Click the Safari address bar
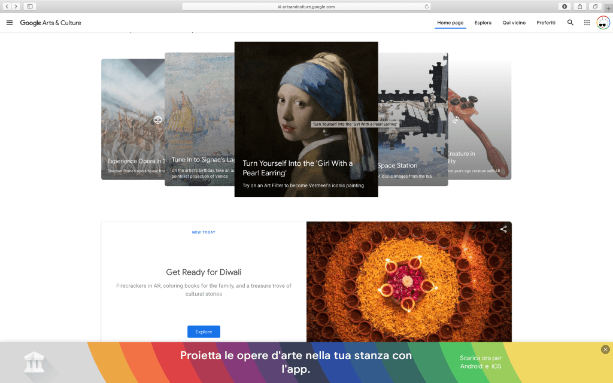 (305, 7)
